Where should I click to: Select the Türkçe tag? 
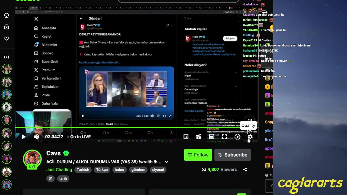[102, 170]
